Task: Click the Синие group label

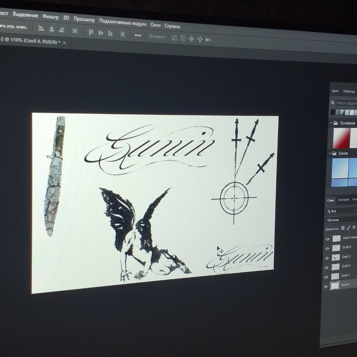Action: pyautogui.click(x=343, y=153)
